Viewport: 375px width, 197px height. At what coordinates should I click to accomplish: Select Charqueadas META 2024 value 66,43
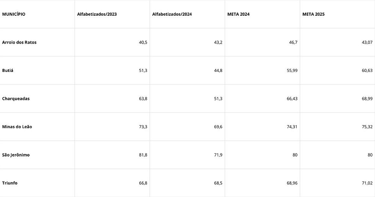pos(292,99)
